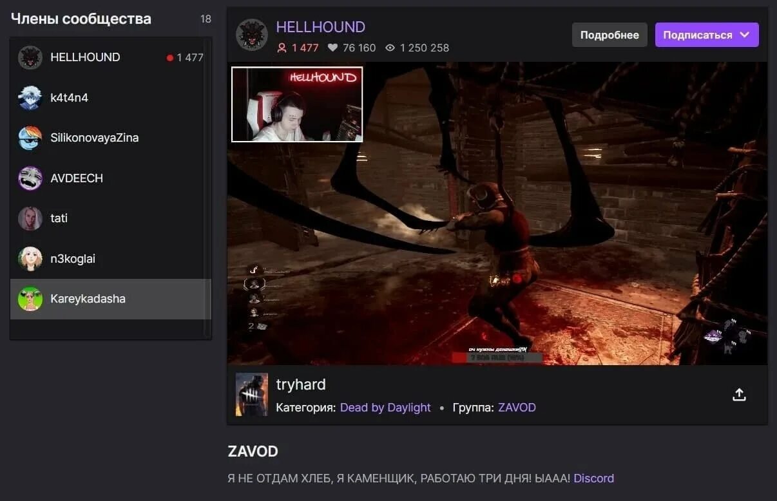Open the ZAVOD group link
This screenshot has width=777, height=501.
pyautogui.click(x=517, y=408)
